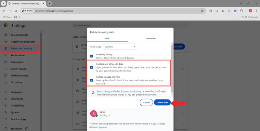The width and height of the screenshot is (260, 131).
Task: Select the Basic tab
Action: click(x=107, y=38)
